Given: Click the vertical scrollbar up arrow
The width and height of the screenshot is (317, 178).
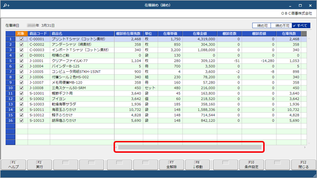Looking at the screenshot, I should click(309, 39).
